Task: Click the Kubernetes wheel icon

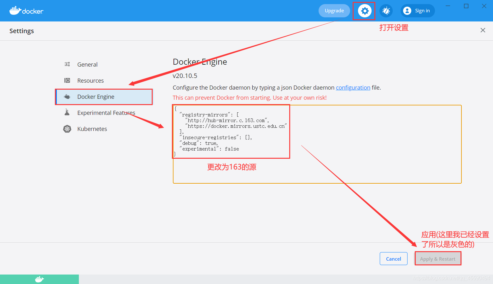Action: pyautogui.click(x=67, y=129)
